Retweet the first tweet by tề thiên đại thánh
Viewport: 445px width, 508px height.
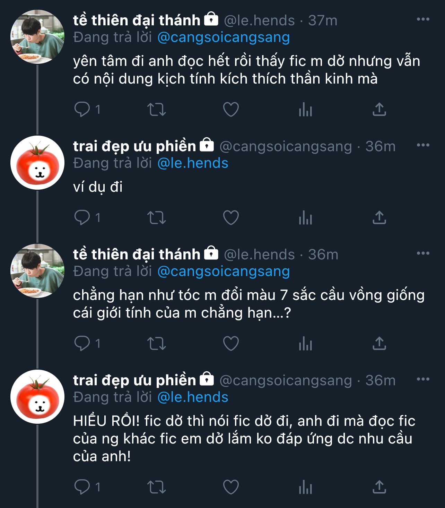pyautogui.click(x=157, y=110)
